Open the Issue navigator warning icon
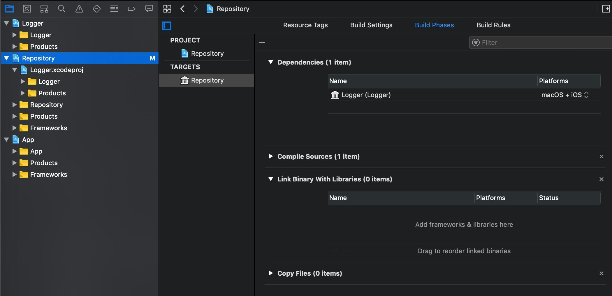Image resolution: width=612 pixels, height=296 pixels. [x=79, y=9]
